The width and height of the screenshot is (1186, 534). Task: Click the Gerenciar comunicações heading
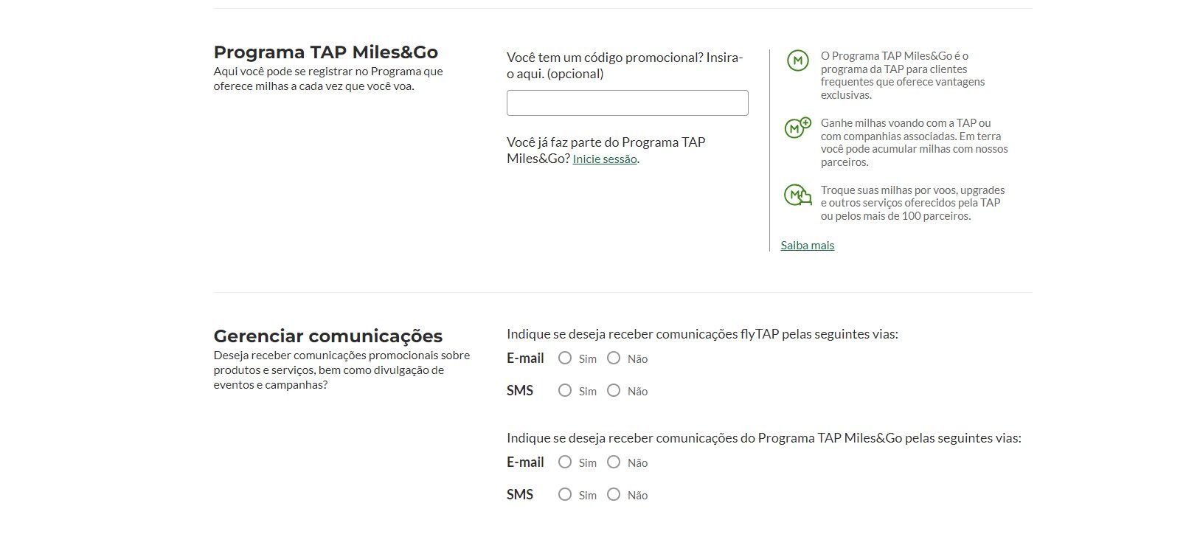point(328,336)
